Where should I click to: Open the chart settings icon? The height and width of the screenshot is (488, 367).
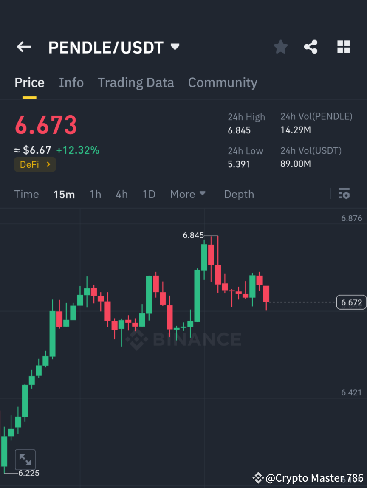click(344, 194)
